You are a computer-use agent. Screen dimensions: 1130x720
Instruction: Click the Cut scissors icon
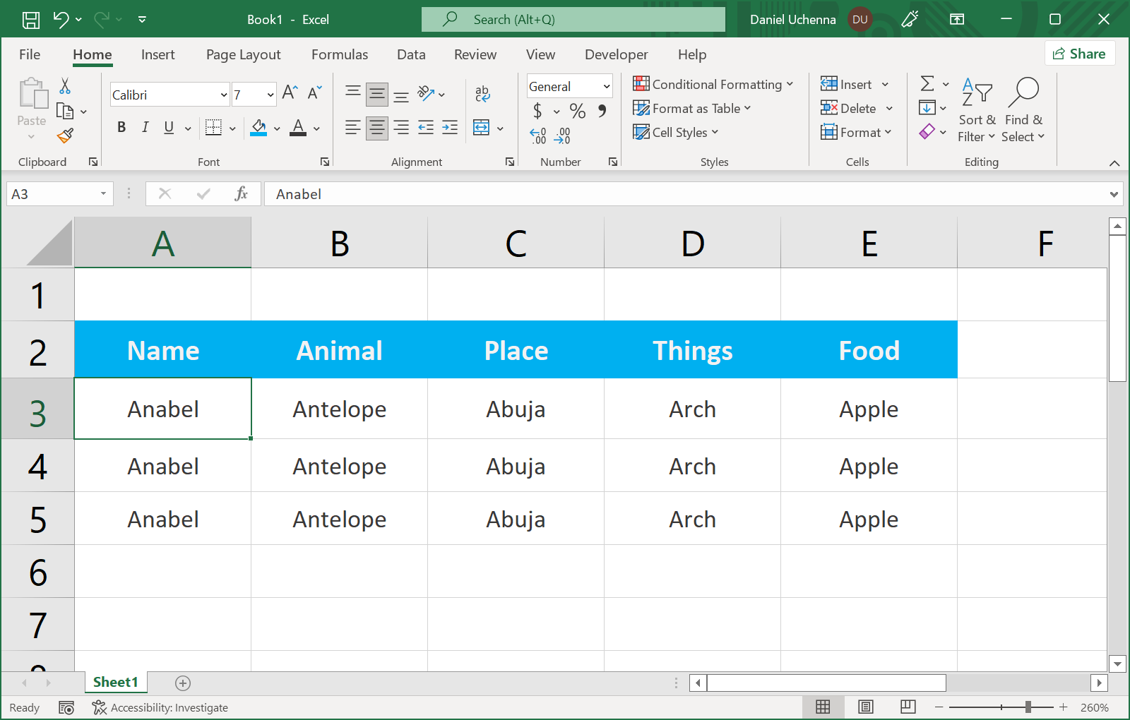click(65, 86)
